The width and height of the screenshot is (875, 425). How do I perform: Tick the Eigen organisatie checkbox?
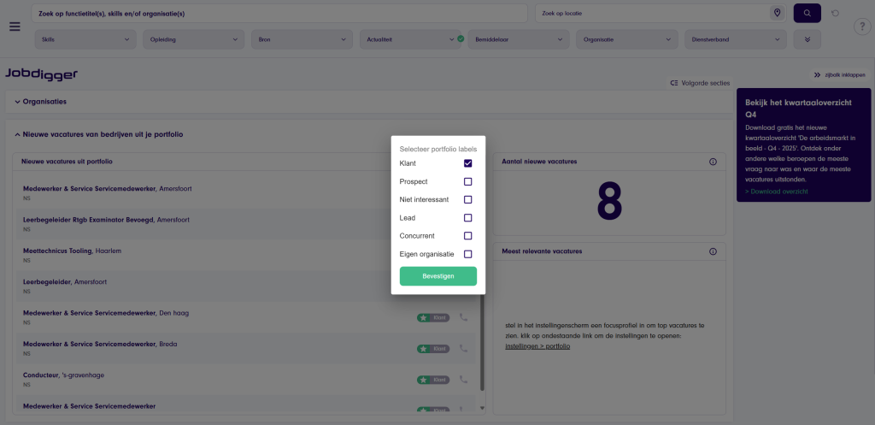pos(467,254)
